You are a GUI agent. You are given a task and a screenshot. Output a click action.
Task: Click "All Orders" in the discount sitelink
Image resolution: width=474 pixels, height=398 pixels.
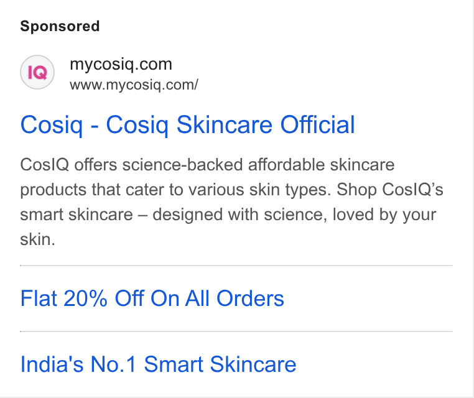(235, 298)
